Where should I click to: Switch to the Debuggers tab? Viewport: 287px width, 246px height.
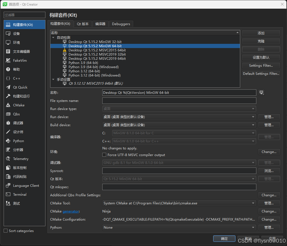click(121, 24)
